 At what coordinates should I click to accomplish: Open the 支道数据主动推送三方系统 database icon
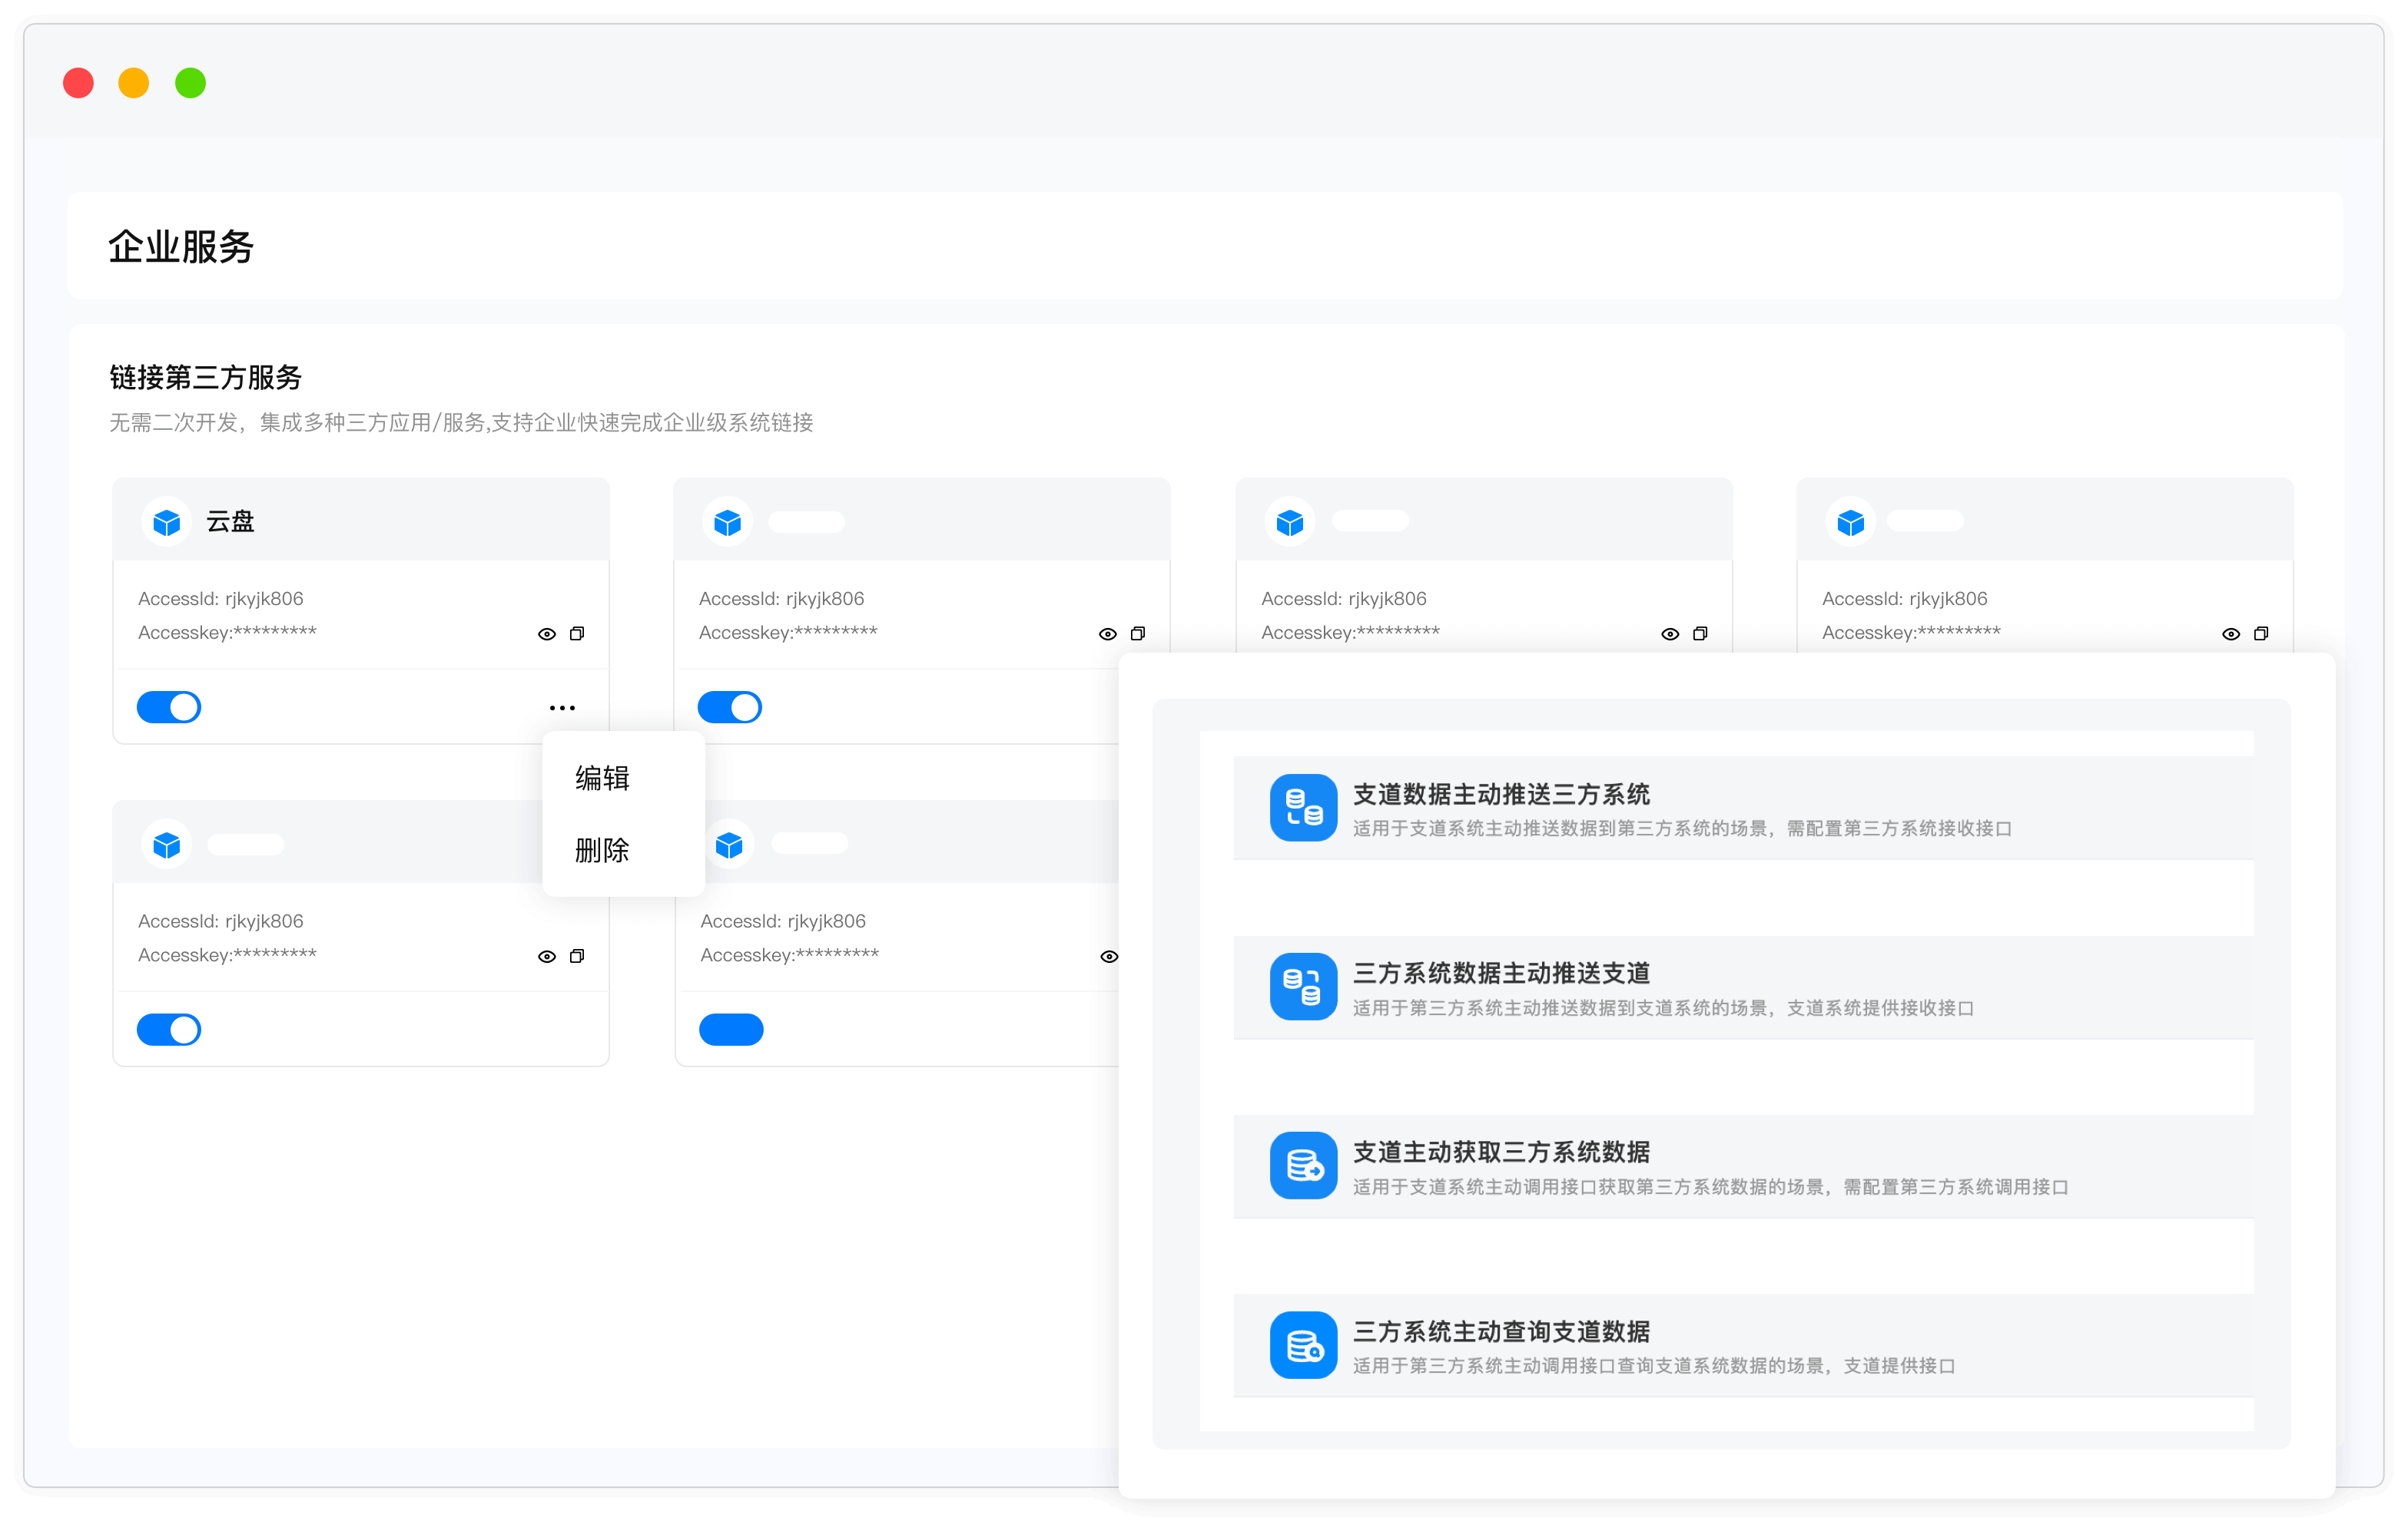point(1302,808)
